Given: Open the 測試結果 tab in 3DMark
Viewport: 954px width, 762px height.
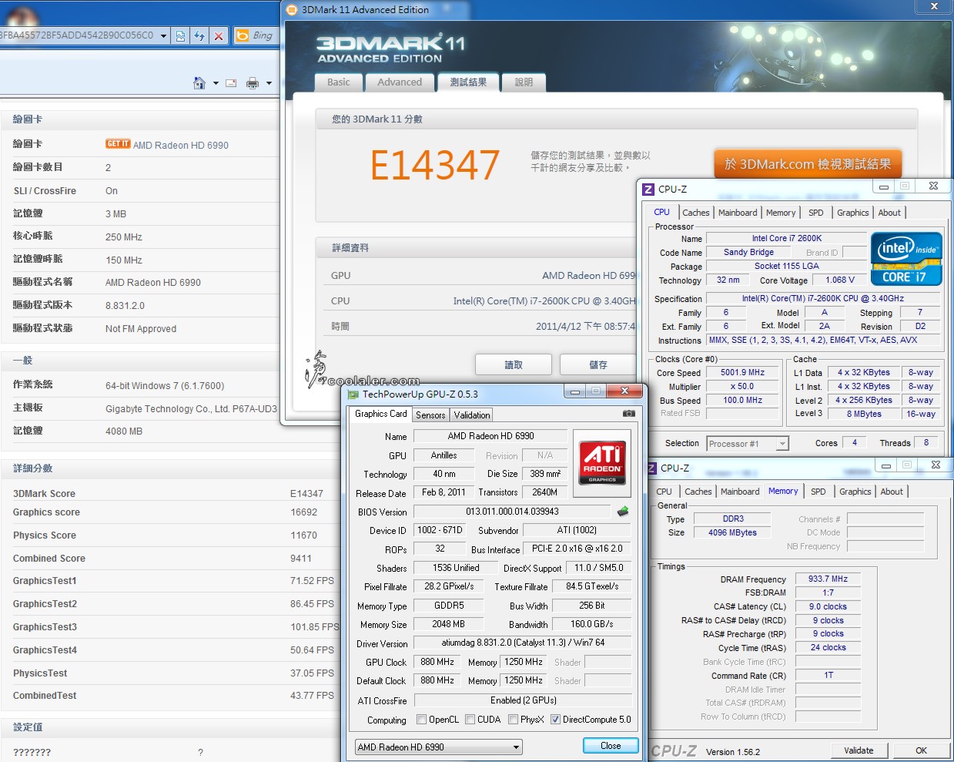Looking at the screenshot, I should pos(468,82).
